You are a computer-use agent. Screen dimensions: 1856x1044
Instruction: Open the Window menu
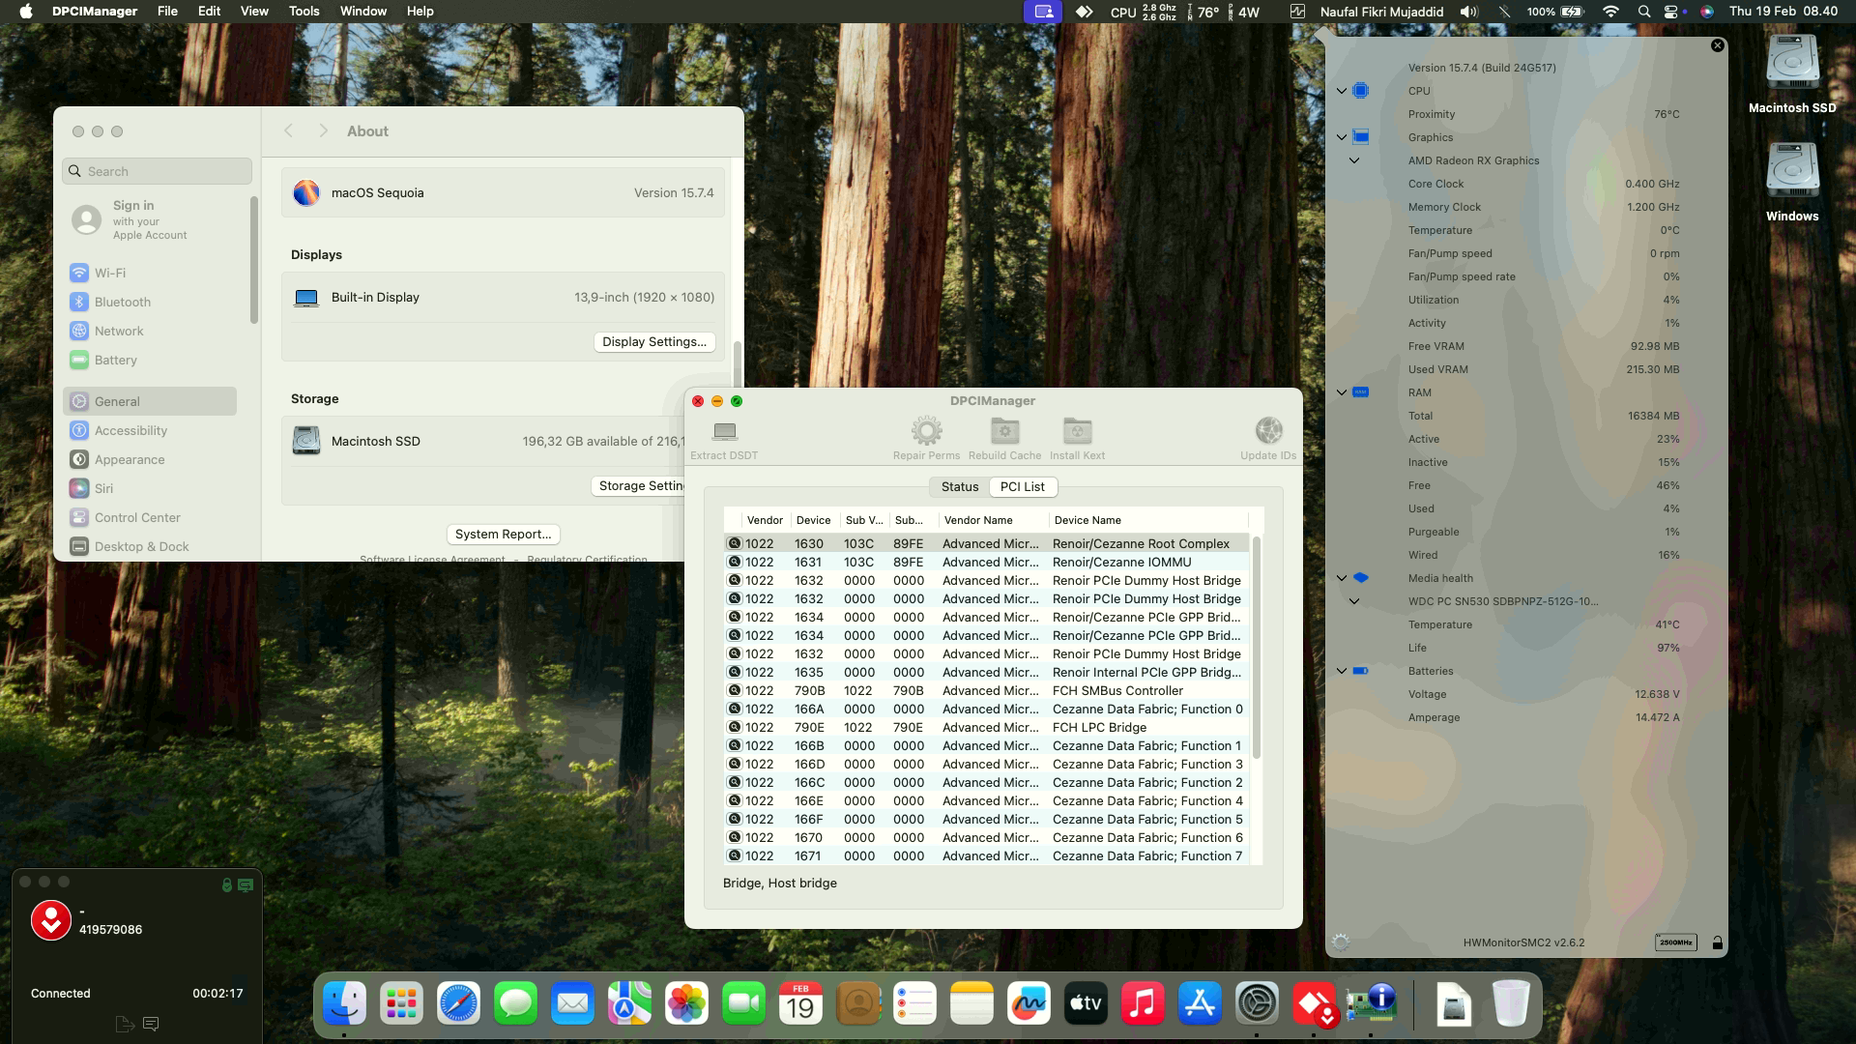(x=363, y=12)
